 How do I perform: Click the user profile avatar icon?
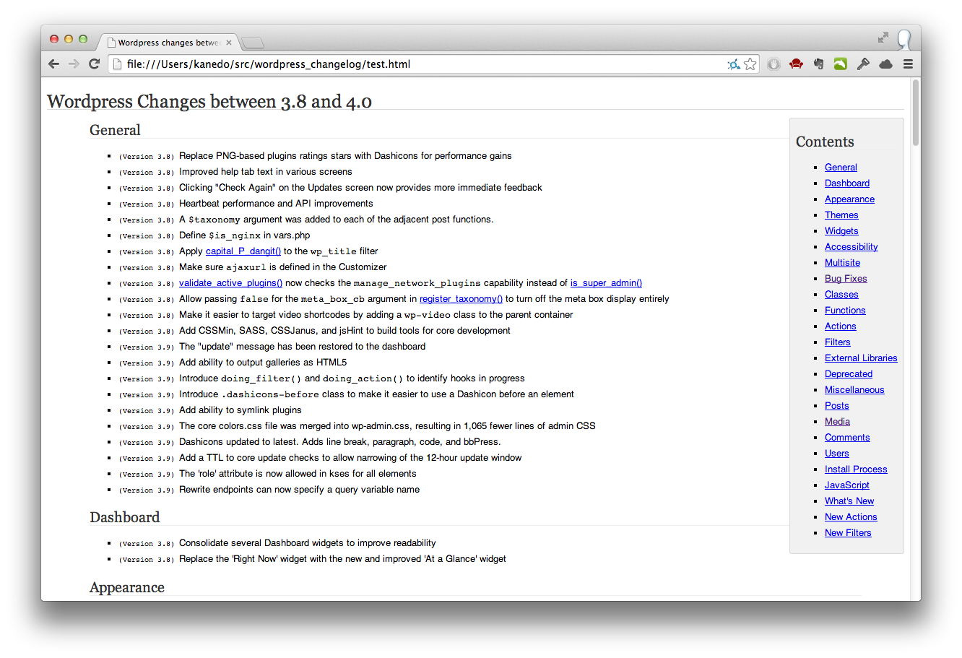tap(904, 39)
